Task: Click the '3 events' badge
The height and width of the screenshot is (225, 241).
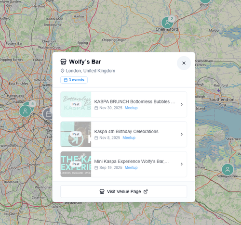Action: pos(74,80)
